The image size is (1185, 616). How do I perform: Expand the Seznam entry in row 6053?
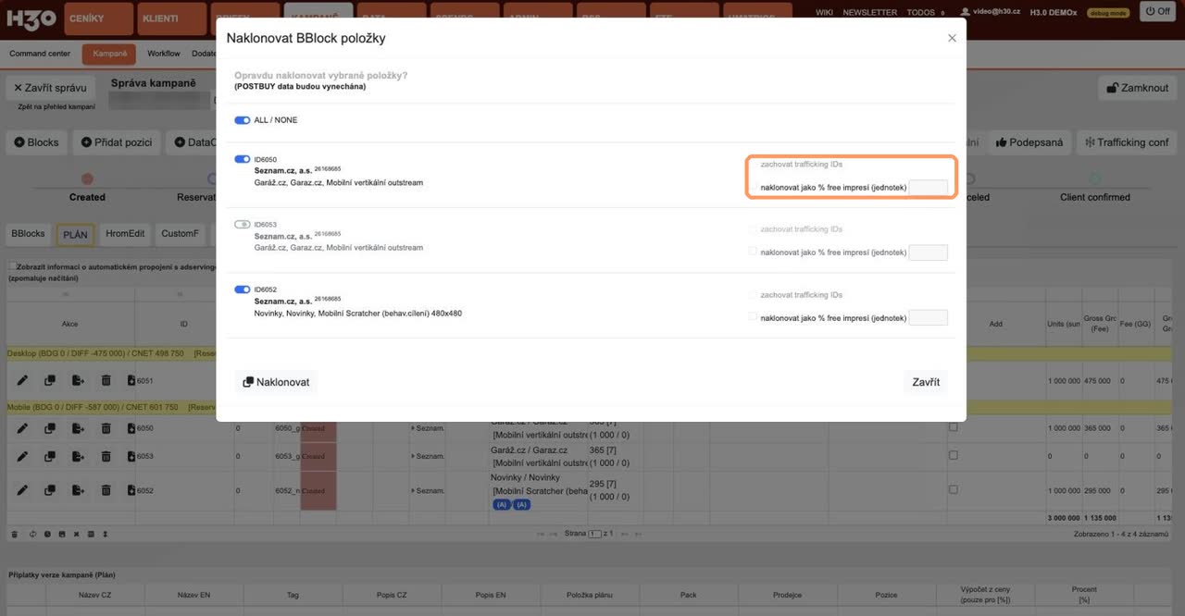(x=412, y=456)
